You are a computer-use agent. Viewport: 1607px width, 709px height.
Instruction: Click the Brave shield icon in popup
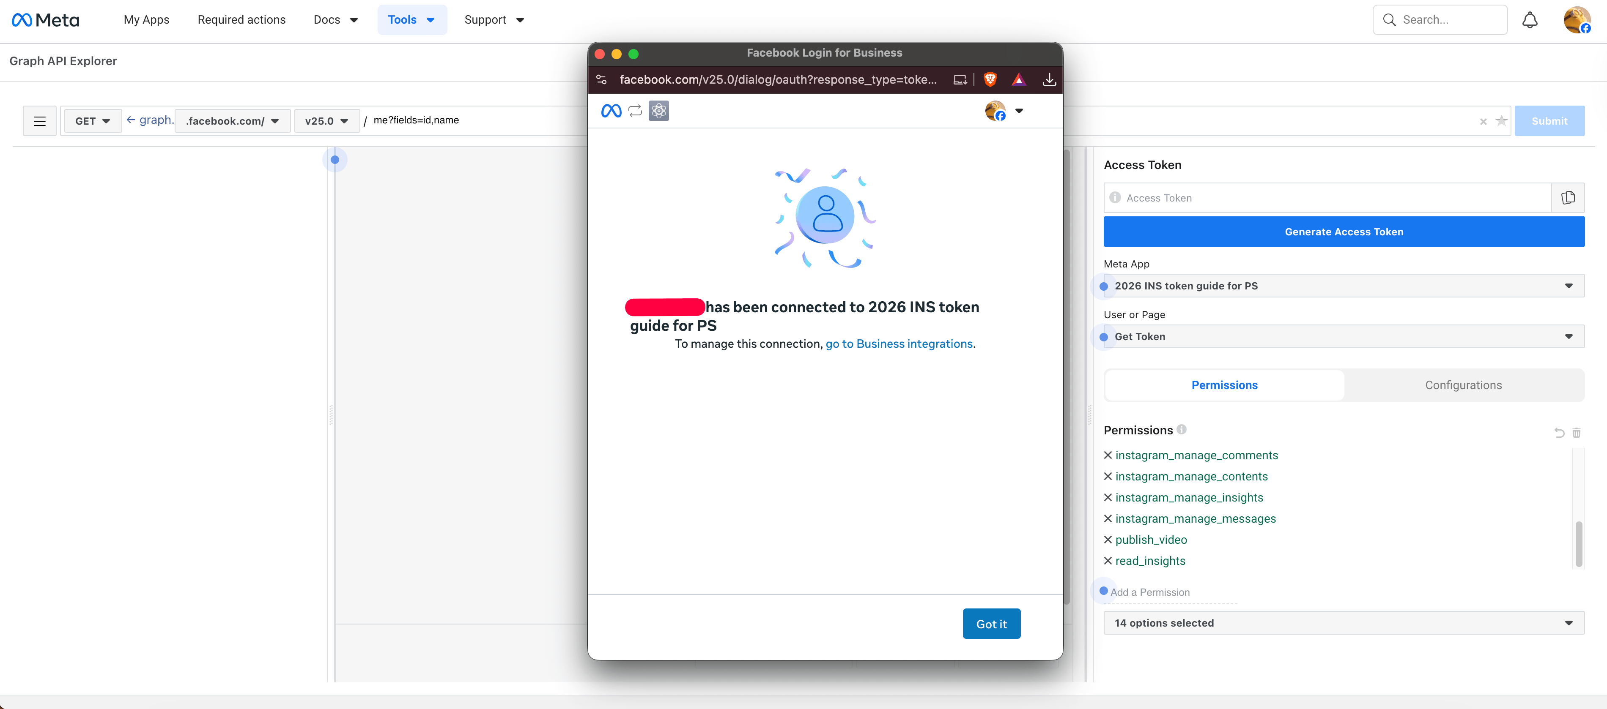990,79
